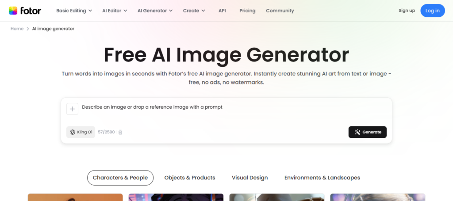Expand the AI Editor menu

pyautogui.click(x=115, y=11)
